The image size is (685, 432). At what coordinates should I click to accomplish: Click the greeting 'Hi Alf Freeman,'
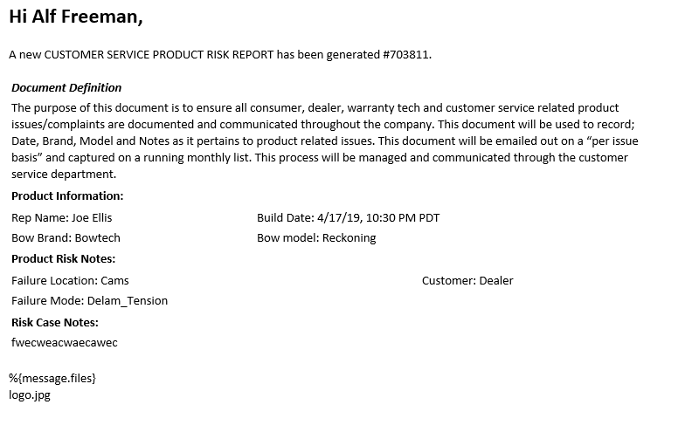(76, 17)
